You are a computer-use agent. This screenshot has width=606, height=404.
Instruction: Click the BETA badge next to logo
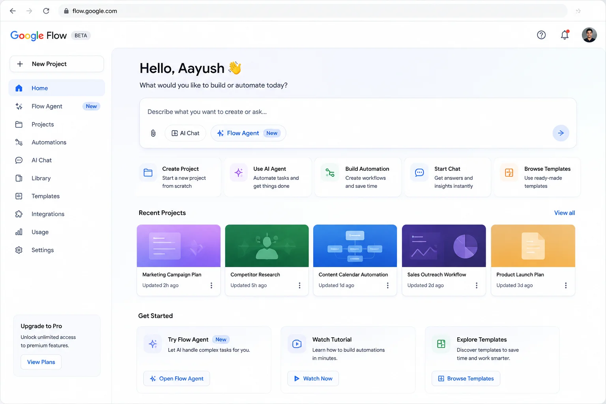(81, 36)
